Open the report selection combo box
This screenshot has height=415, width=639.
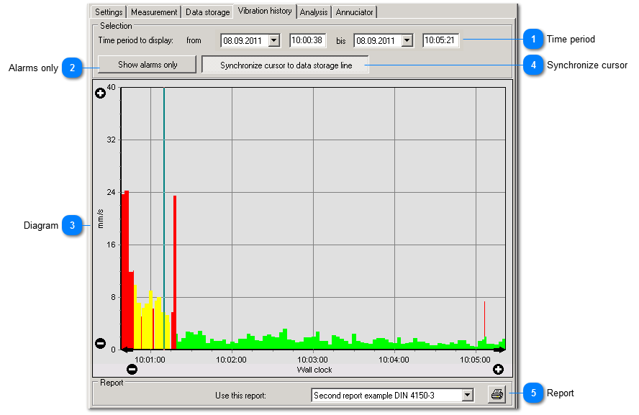468,395
